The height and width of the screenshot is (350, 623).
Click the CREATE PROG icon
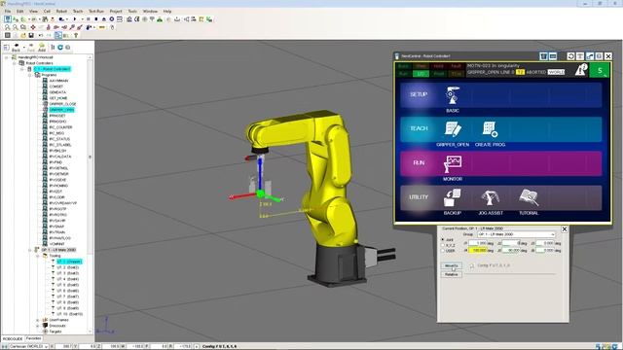pyautogui.click(x=490, y=130)
